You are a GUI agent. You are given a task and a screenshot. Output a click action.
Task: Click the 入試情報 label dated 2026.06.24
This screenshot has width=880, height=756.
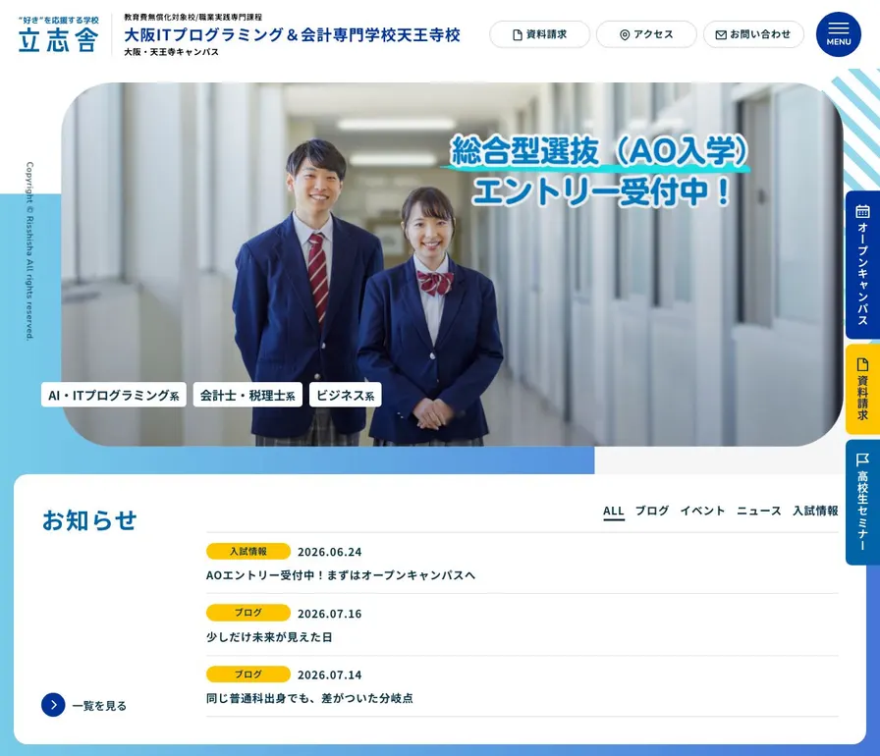(248, 552)
